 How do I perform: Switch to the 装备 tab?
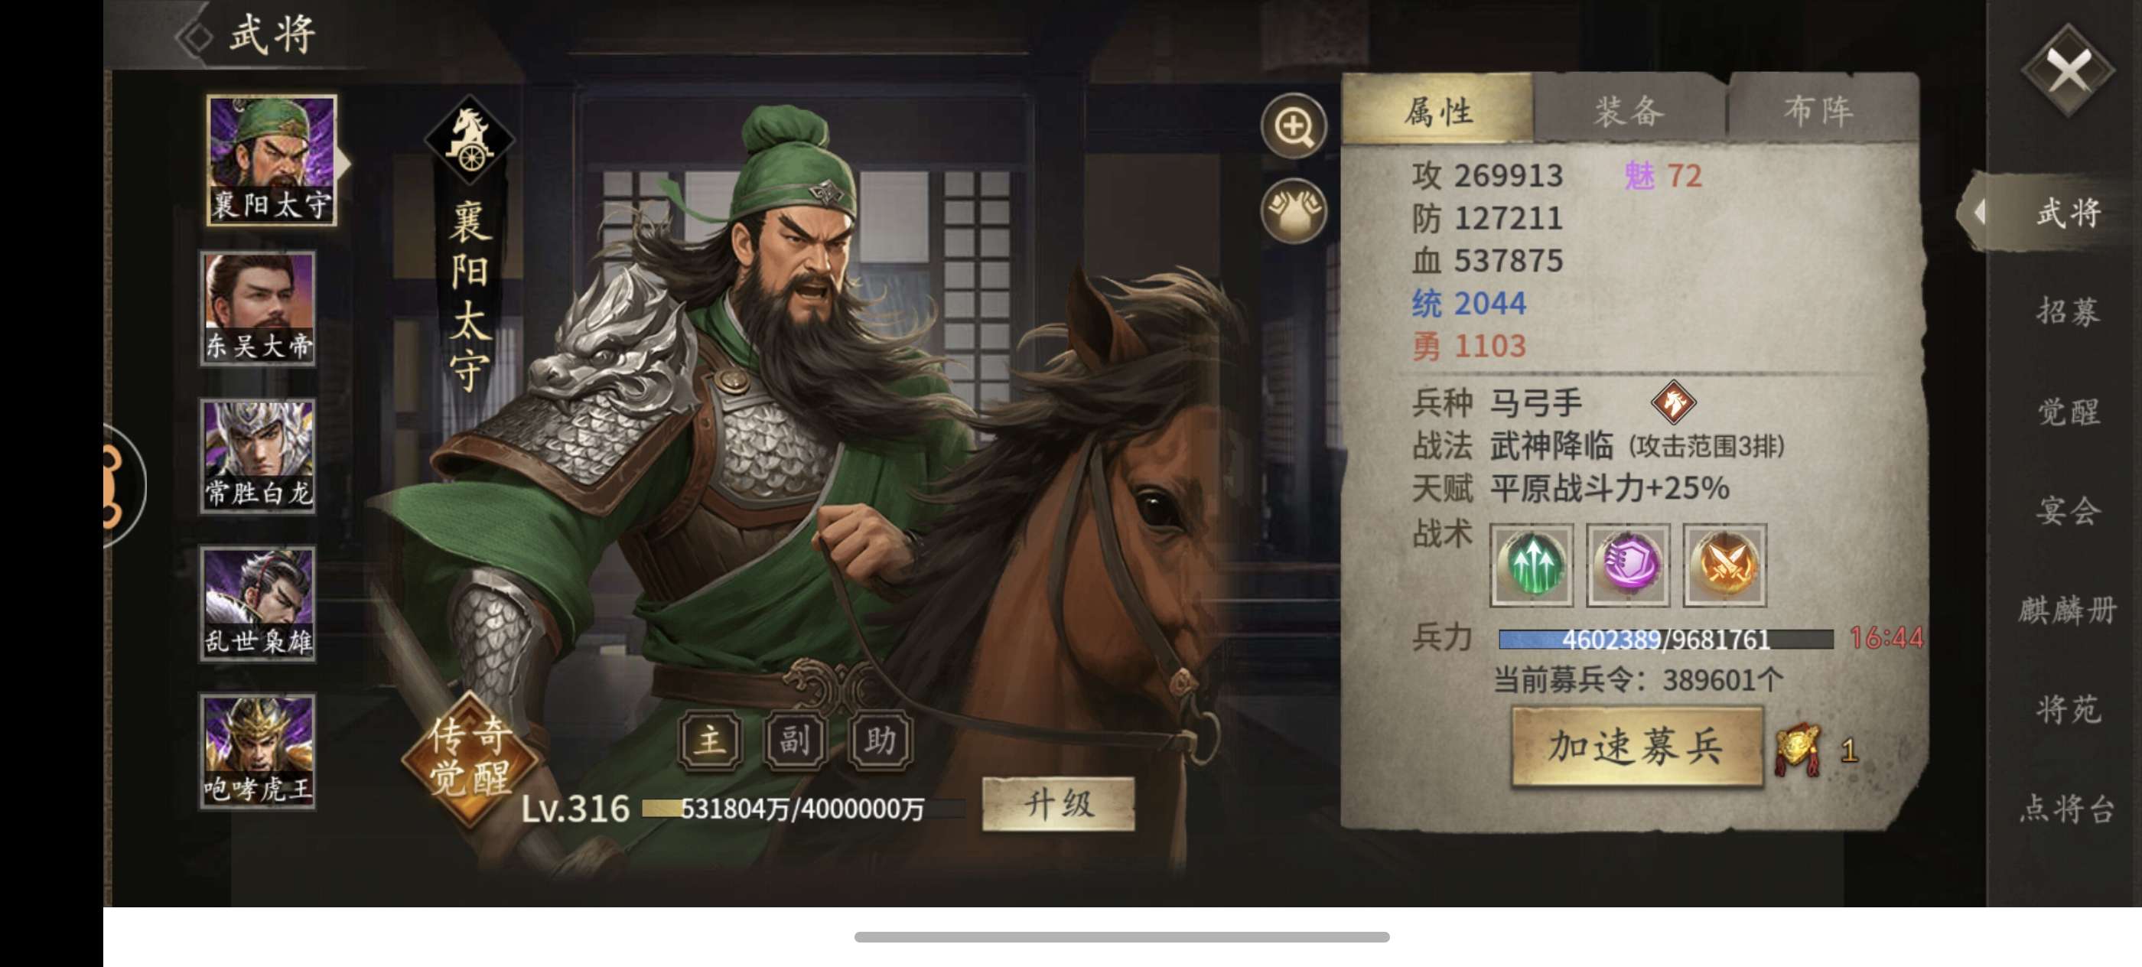(x=1629, y=111)
